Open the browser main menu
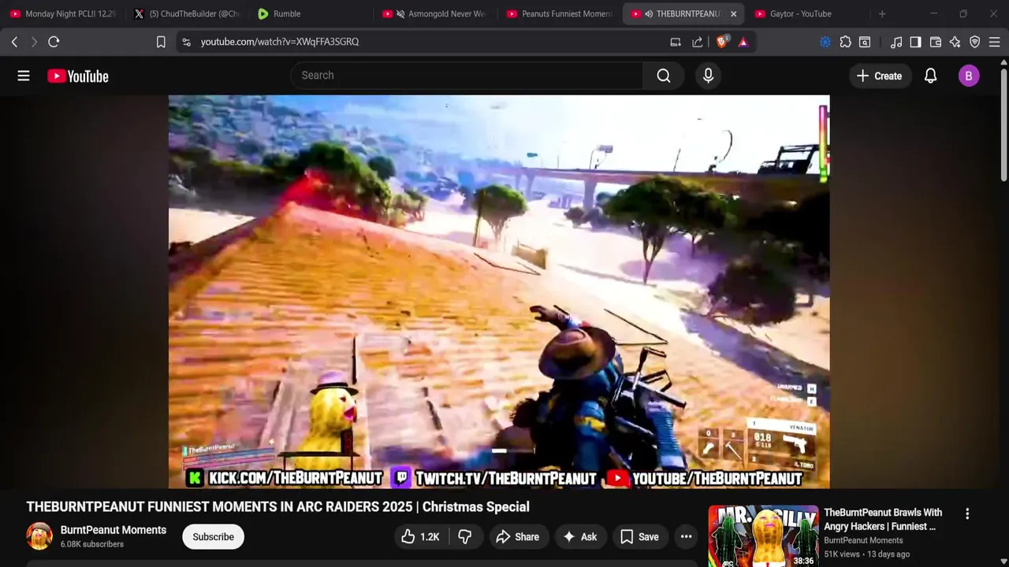The height and width of the screenshot is (567, 1009). [994, 42]
